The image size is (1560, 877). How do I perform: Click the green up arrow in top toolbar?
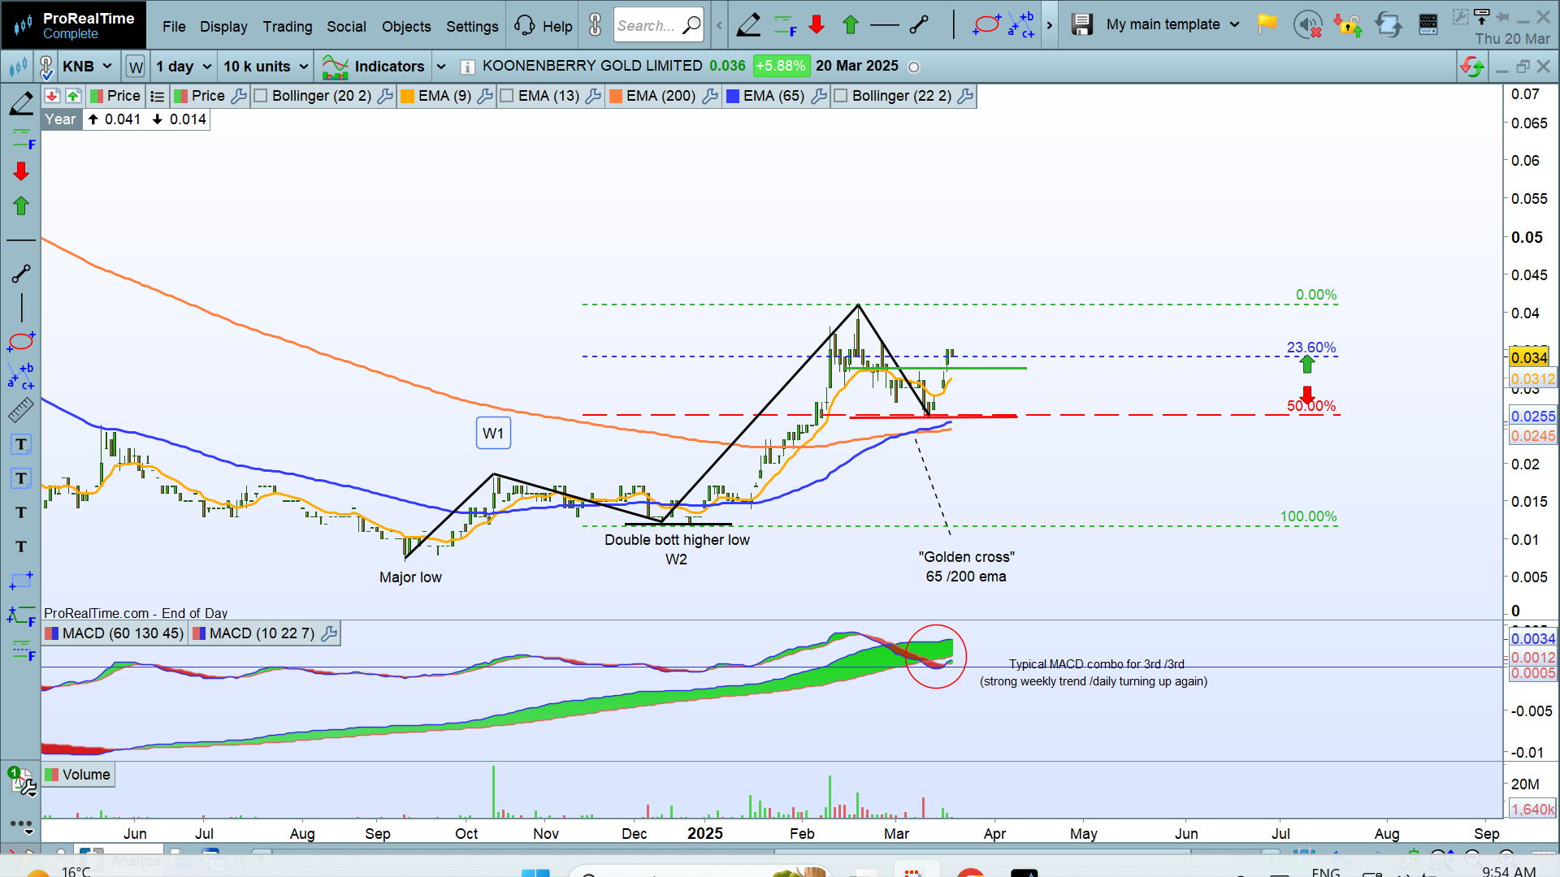point(851,25)
